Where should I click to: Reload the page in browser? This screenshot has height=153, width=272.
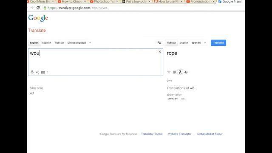point(38,8)
